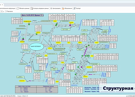
Task: Click the Экспорт export icon
Action: (75, 8)
